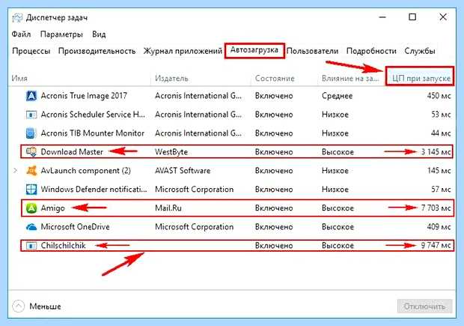Screen dimensions: 464x326
Task: Sort by Влияние на запуск column header
Action: click(x=350, y=79)
